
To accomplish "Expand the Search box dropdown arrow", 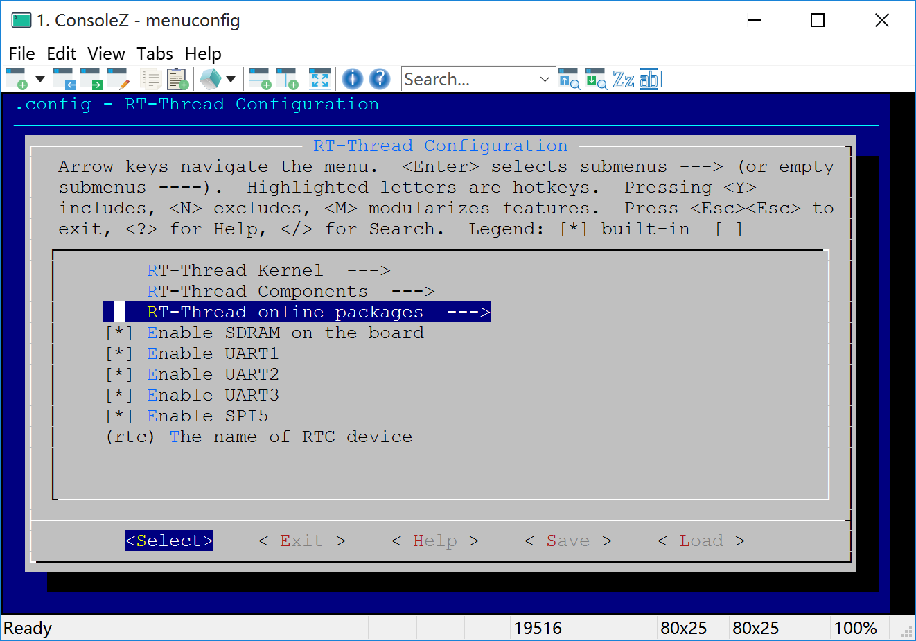I will click(545, 79).
